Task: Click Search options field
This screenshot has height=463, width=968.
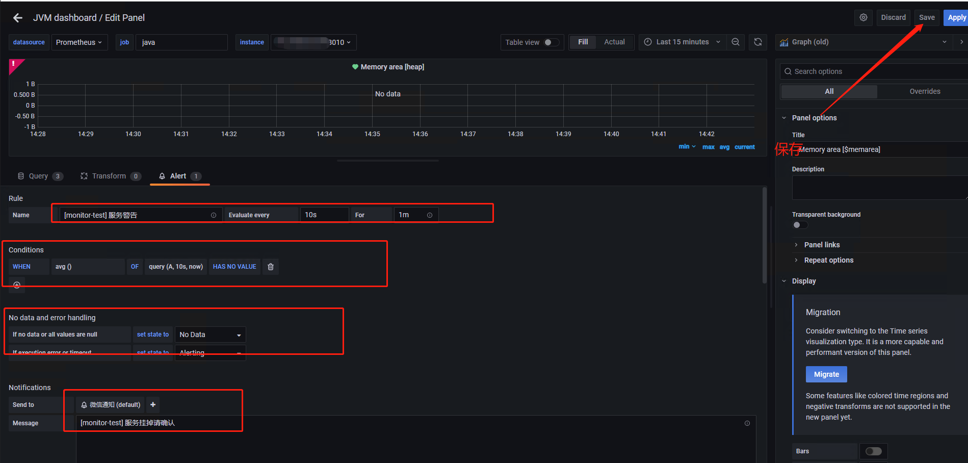Action: 874,71
